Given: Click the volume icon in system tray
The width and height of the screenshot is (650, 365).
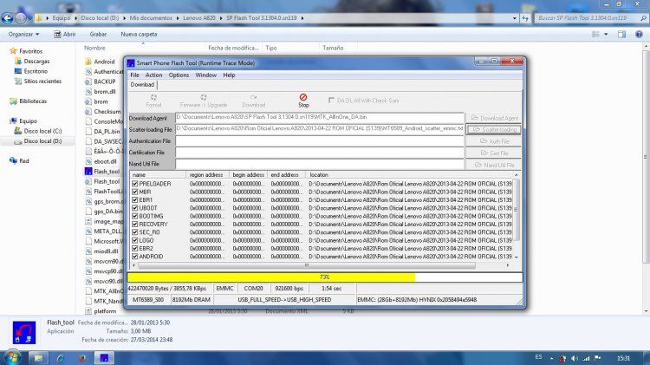Looking at the screenshot, I should point(574,358).
